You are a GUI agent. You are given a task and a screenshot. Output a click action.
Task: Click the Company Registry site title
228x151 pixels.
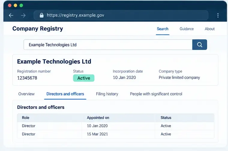38,28
